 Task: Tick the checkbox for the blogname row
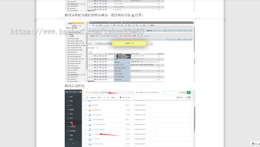click(90, 62)
